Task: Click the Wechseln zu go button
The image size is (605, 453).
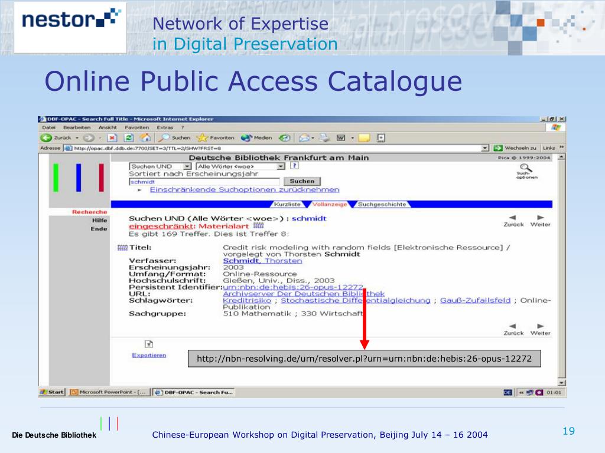Action: point(515,148)
